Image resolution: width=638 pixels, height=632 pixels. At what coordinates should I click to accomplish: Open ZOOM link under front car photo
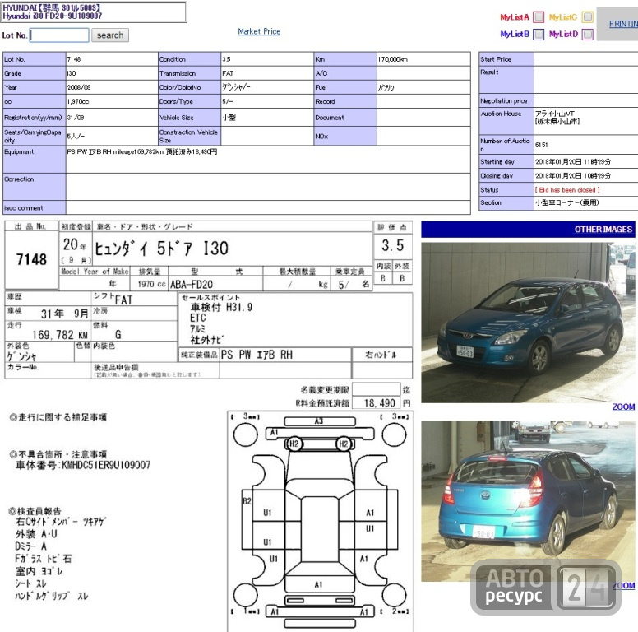click(x=623, y=407)
